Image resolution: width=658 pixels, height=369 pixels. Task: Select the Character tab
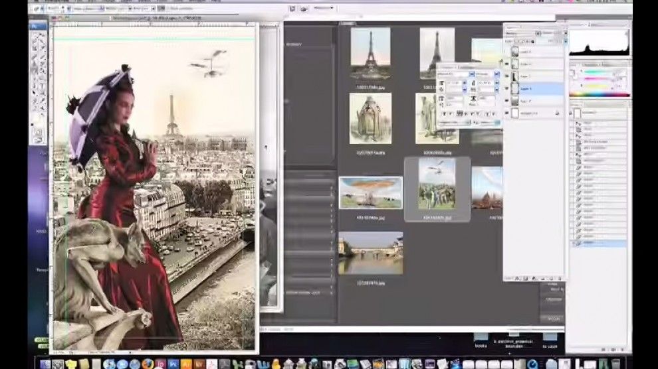tap(447, 66)
